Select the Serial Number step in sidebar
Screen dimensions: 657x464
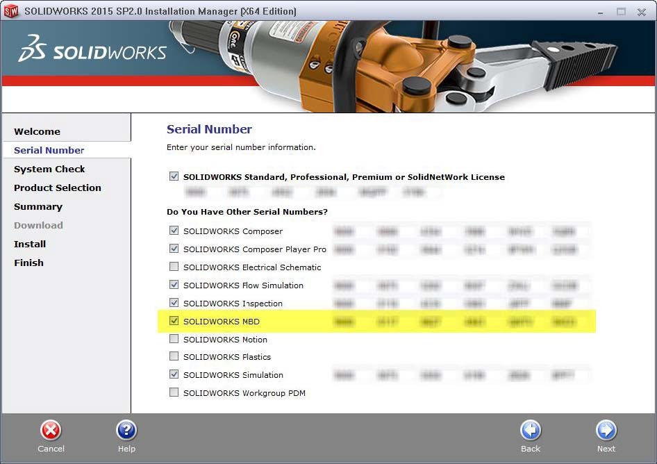[x=49, y=150]
